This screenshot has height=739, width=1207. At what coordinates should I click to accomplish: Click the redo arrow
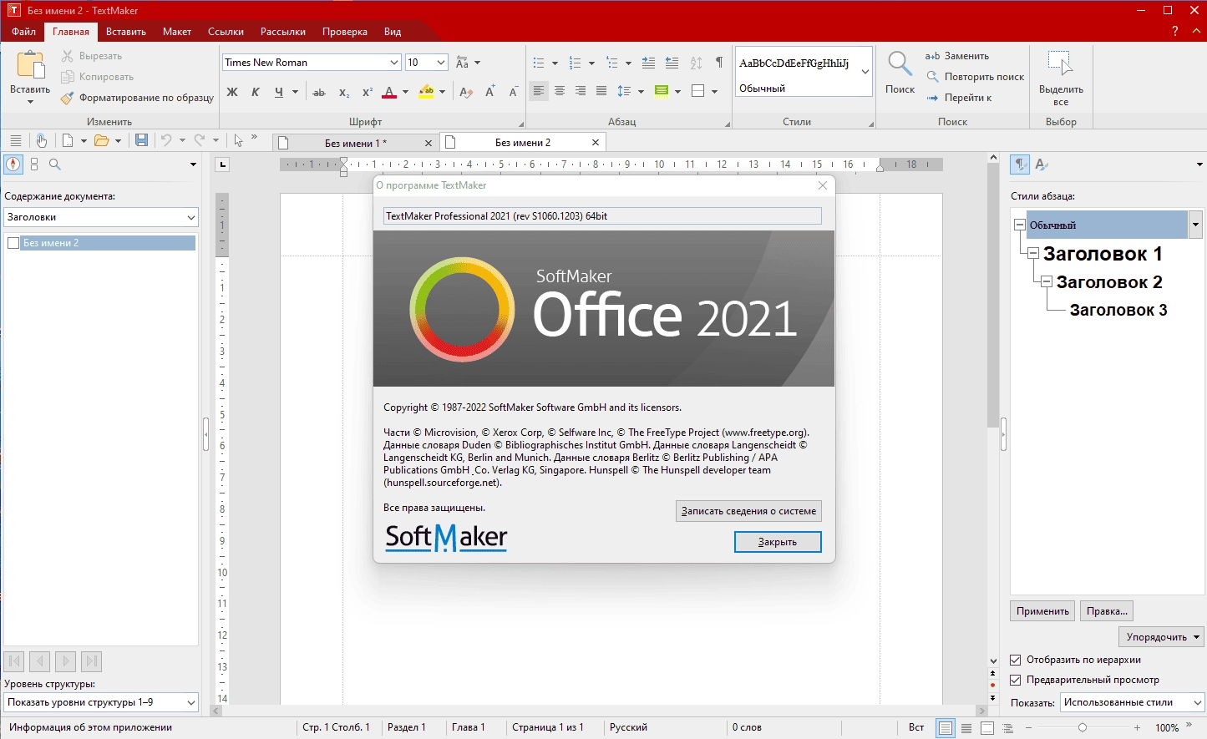click(x=200, y=140)
